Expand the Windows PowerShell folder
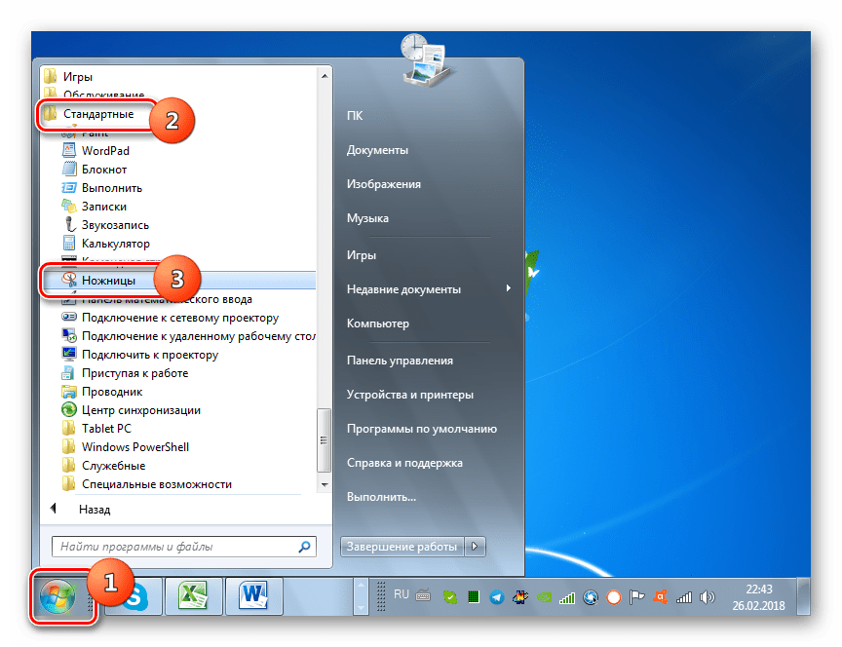Viewport: 842px width, 647px height. 134,447
